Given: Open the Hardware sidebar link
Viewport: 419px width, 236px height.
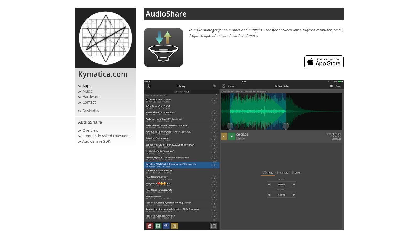Looking at the screenshot, I should [x=91, y=97].
